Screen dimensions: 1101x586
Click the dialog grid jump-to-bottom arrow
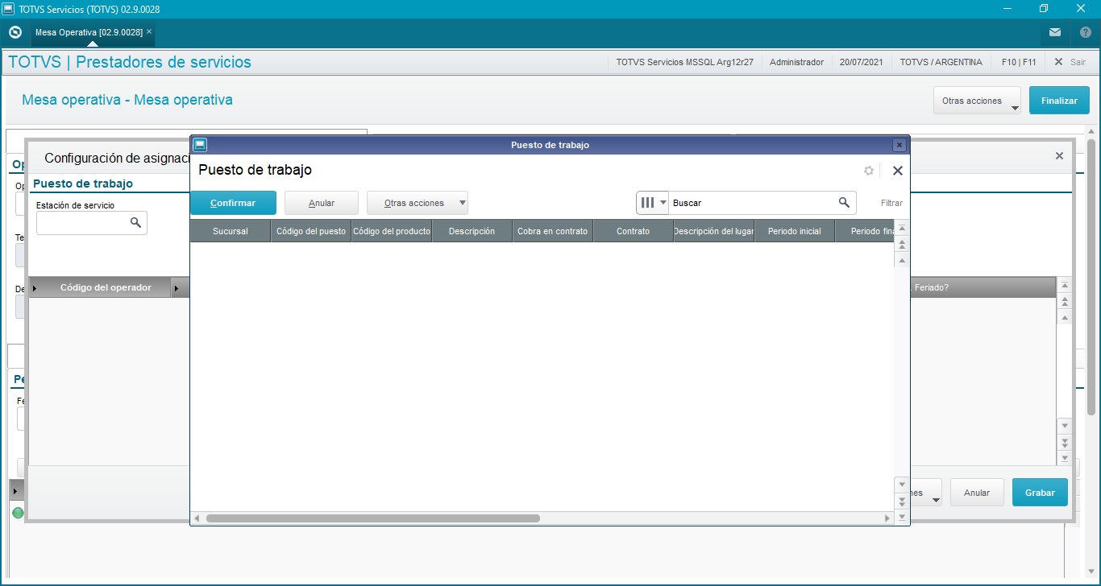click(x=902, y=516)
